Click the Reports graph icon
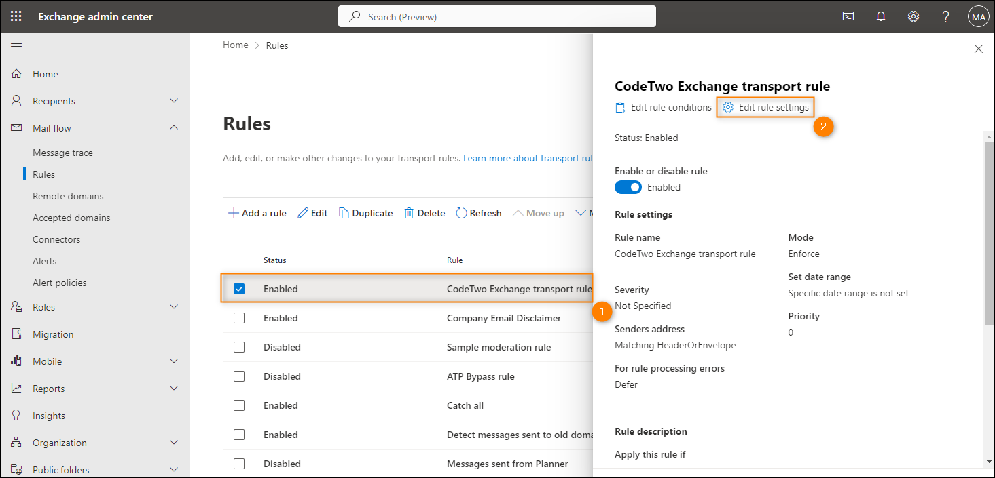The height and width of the screenshot is (478, 995). [16, 389]
